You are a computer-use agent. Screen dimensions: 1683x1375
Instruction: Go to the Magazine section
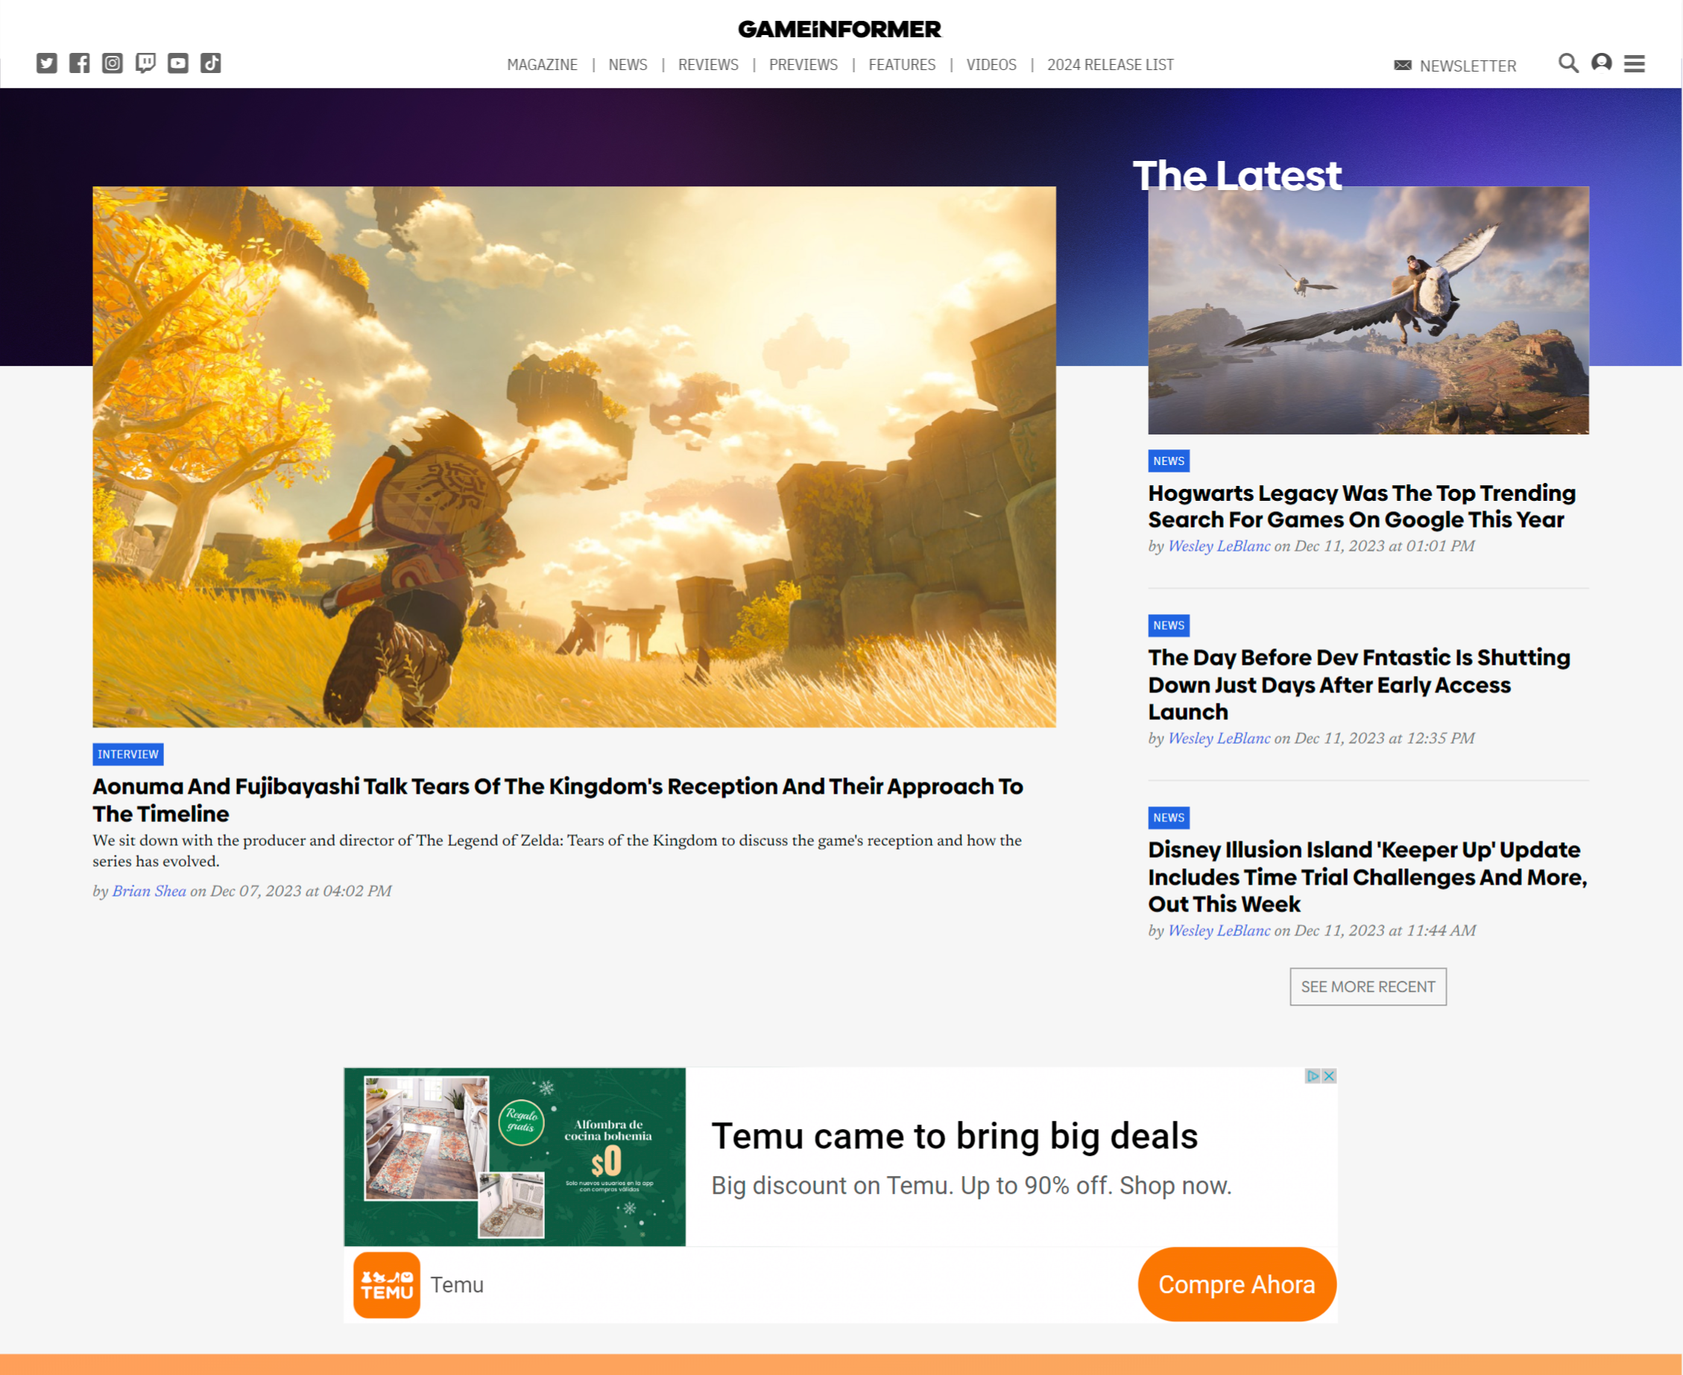[542, 65]
